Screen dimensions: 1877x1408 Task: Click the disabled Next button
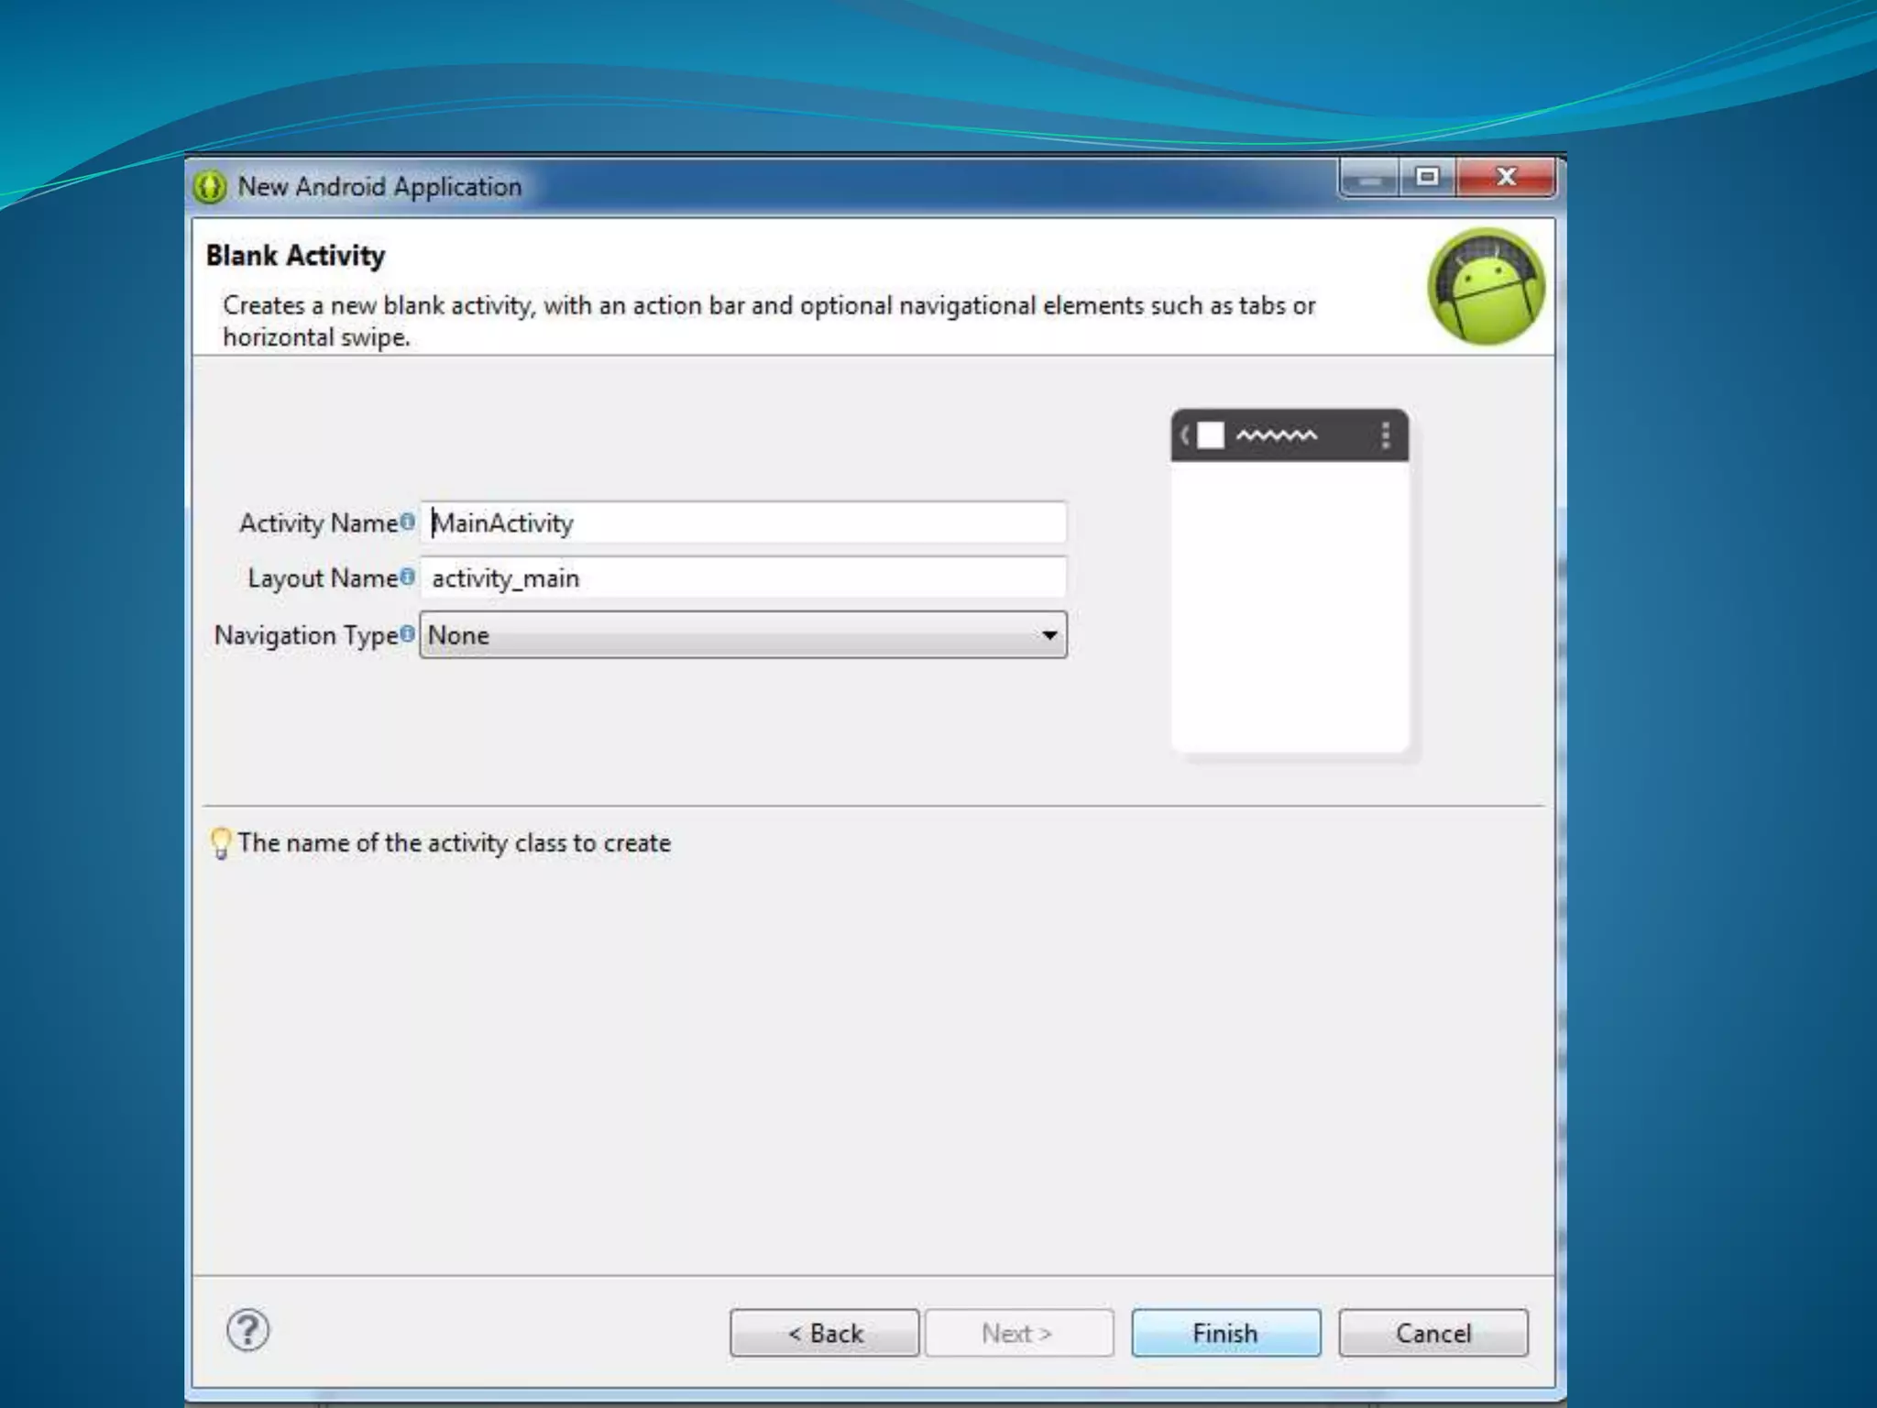tap(1018, 1333)
